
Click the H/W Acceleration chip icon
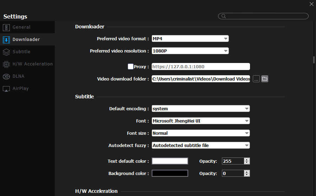[6, 64]
